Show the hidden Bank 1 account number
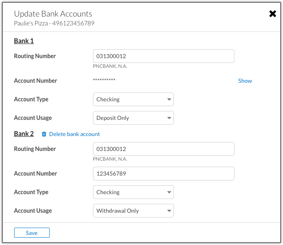Screen dimensions: 283x245 click(245, 81)
